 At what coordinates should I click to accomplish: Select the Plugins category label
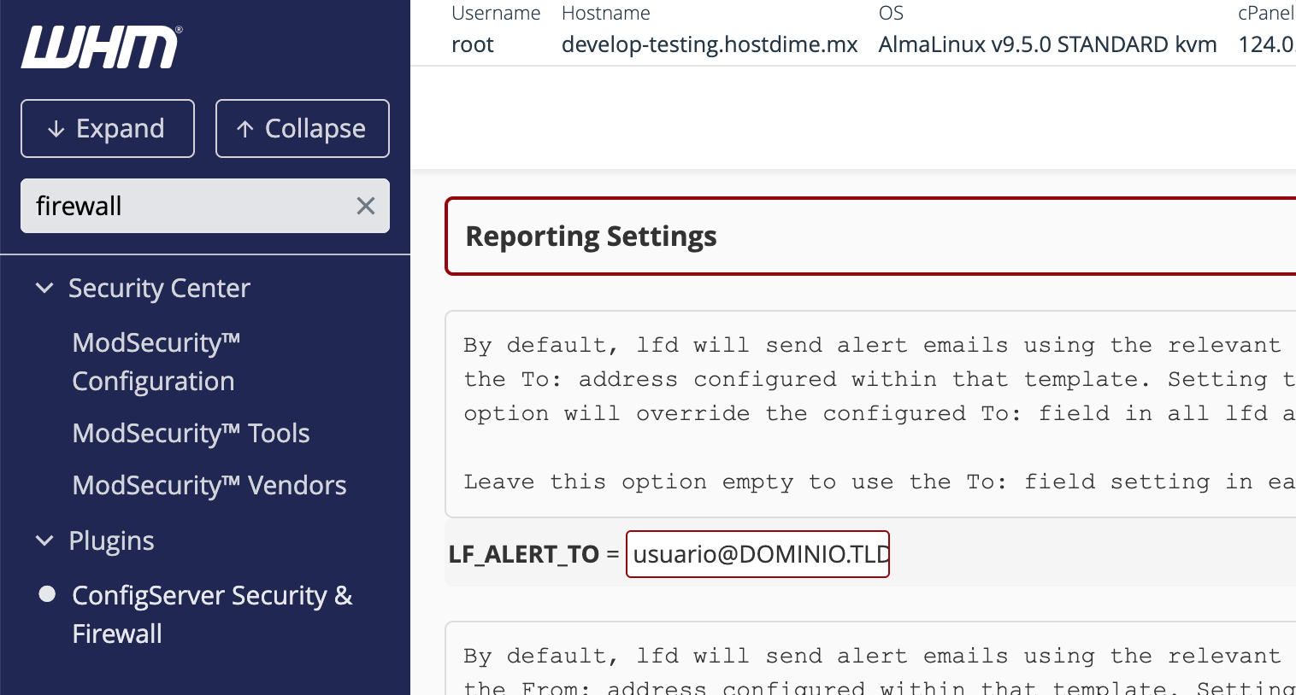pos(111,540)
